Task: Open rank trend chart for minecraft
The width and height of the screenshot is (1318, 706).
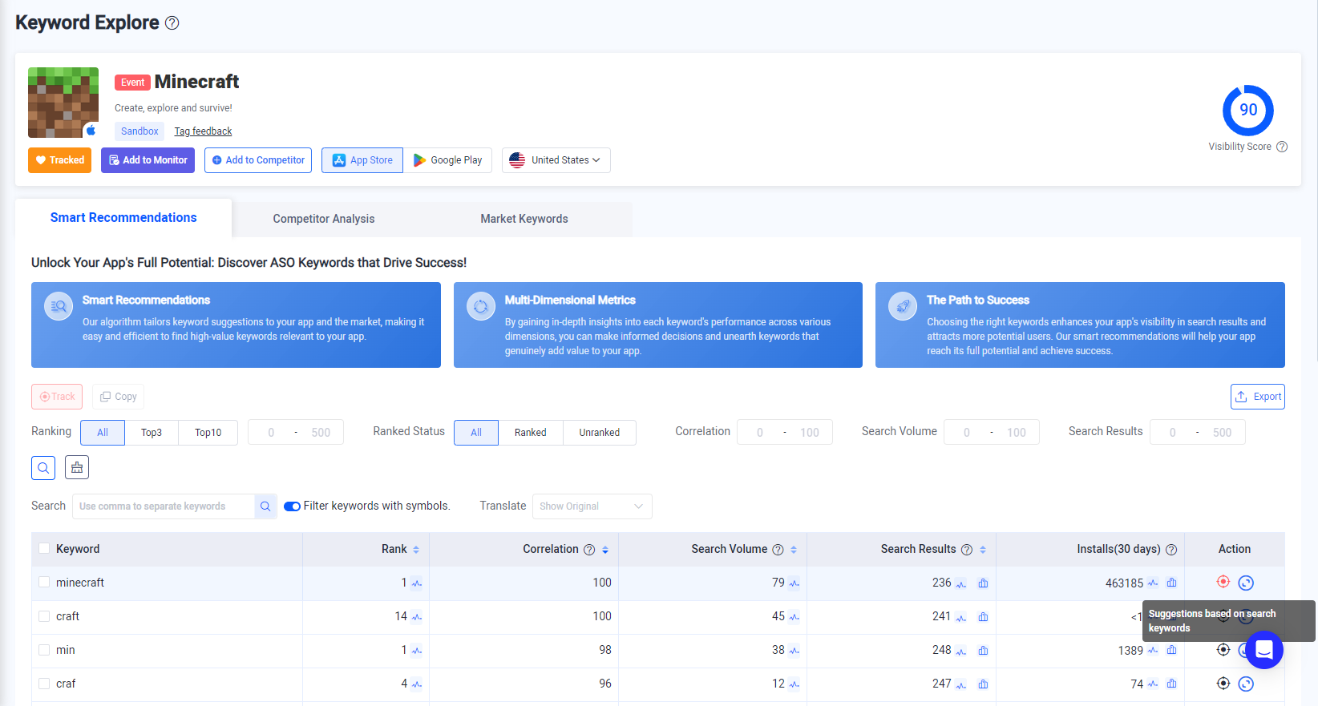Action: [417, 583]
